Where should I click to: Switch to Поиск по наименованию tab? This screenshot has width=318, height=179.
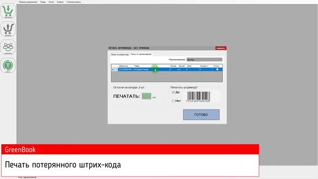[x=141, y=54]
